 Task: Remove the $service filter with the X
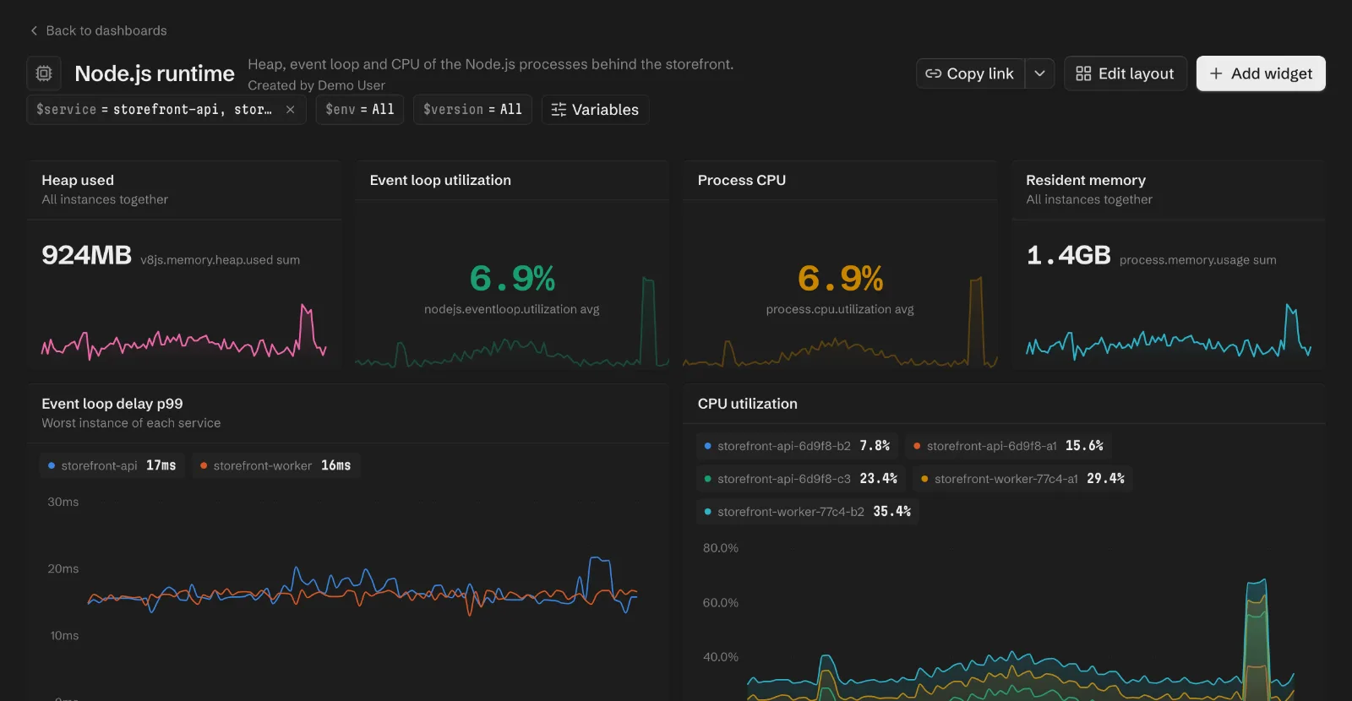click(291, 110)
